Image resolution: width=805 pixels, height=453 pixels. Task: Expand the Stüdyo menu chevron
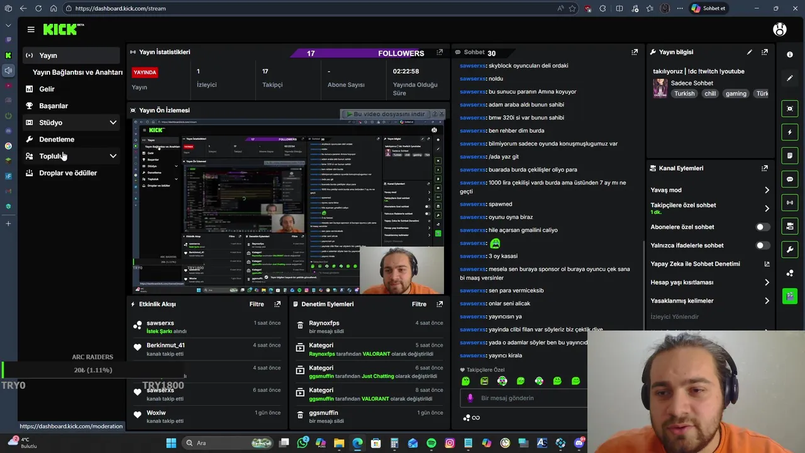(x=113, y=123)
